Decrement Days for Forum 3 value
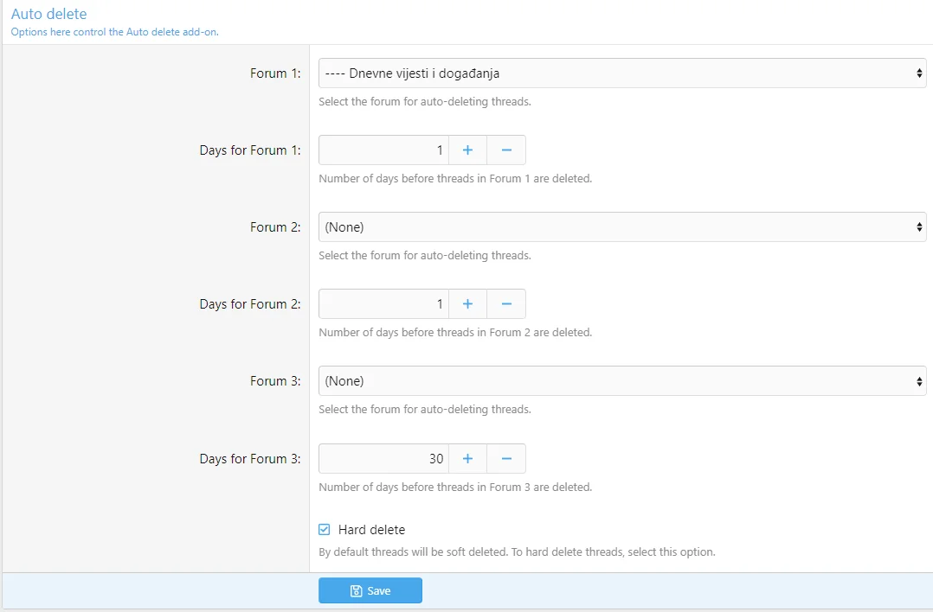Viewport: 933px width, 612px height. 506,459
